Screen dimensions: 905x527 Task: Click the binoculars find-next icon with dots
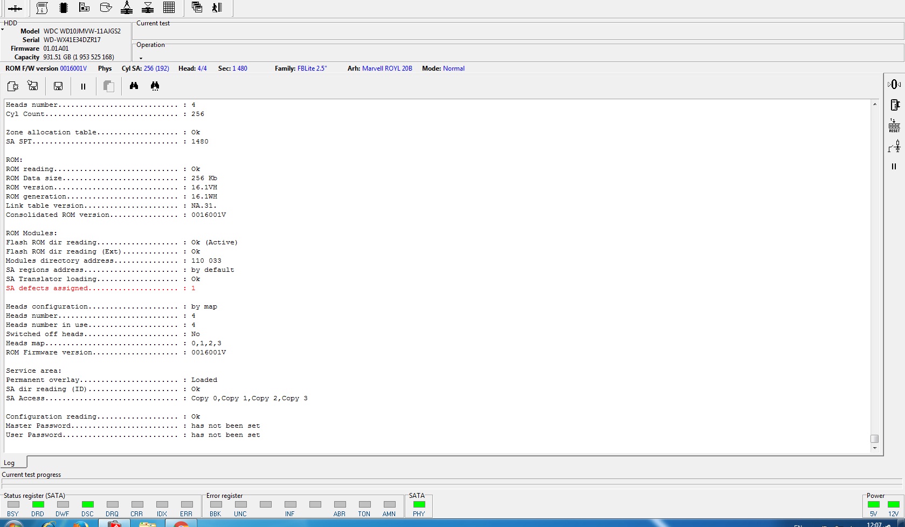tap(155, 86)
